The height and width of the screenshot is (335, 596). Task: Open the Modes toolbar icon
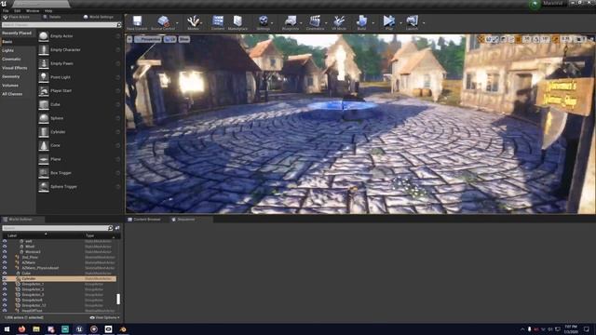[x=193, y=20]
